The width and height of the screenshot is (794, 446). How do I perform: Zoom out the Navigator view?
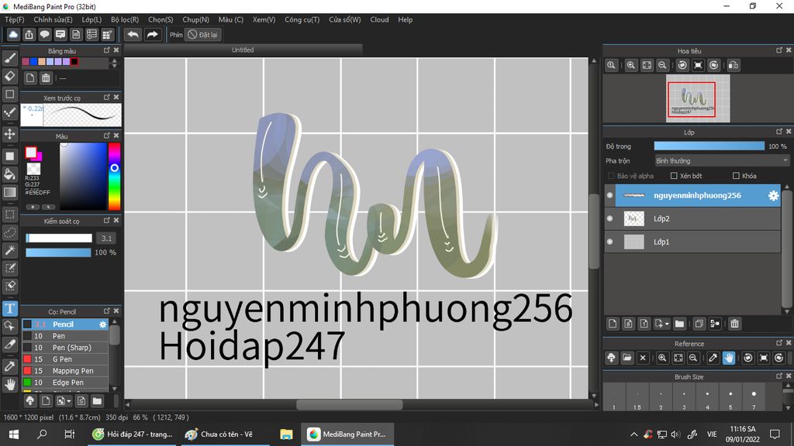pyautogui.click(x=662, y=65)
